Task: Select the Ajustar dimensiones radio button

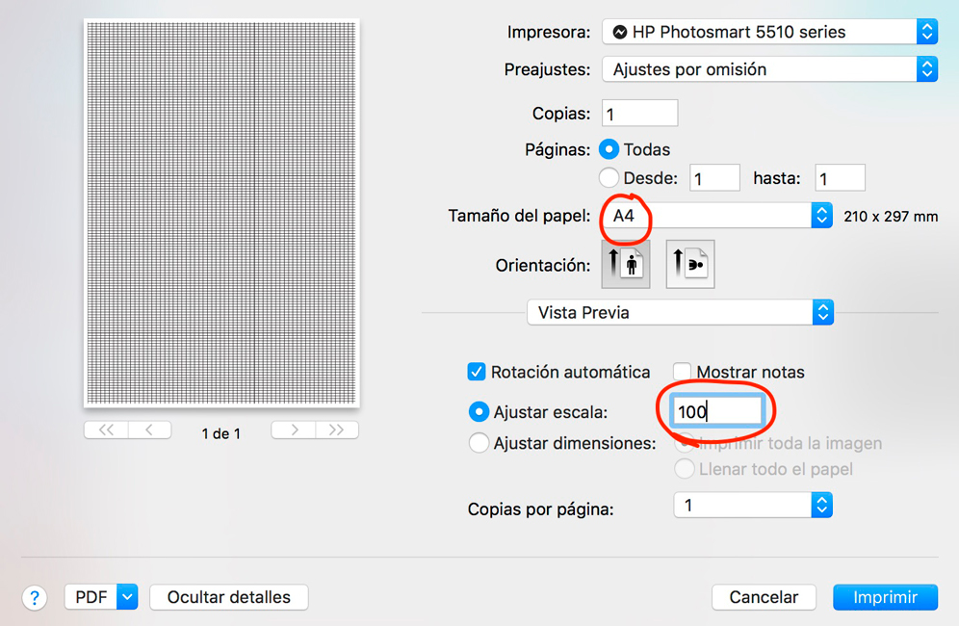Action: click(x=479, y=444)
